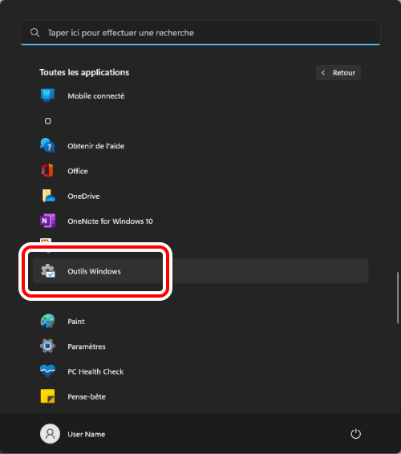Click the User Name label
This screenshot has height=454, width=401.
click(87, 434)
